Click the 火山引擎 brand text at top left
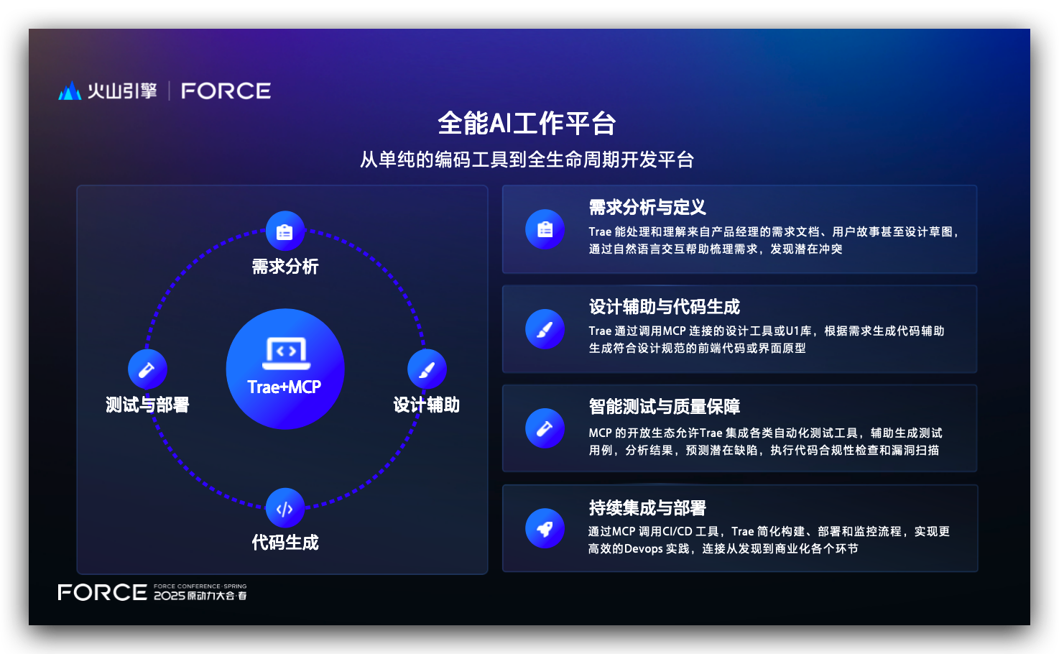Screen dimensions: 1059x654 click(122, 91)
